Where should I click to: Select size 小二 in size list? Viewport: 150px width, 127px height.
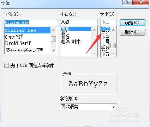pos(106,29)
